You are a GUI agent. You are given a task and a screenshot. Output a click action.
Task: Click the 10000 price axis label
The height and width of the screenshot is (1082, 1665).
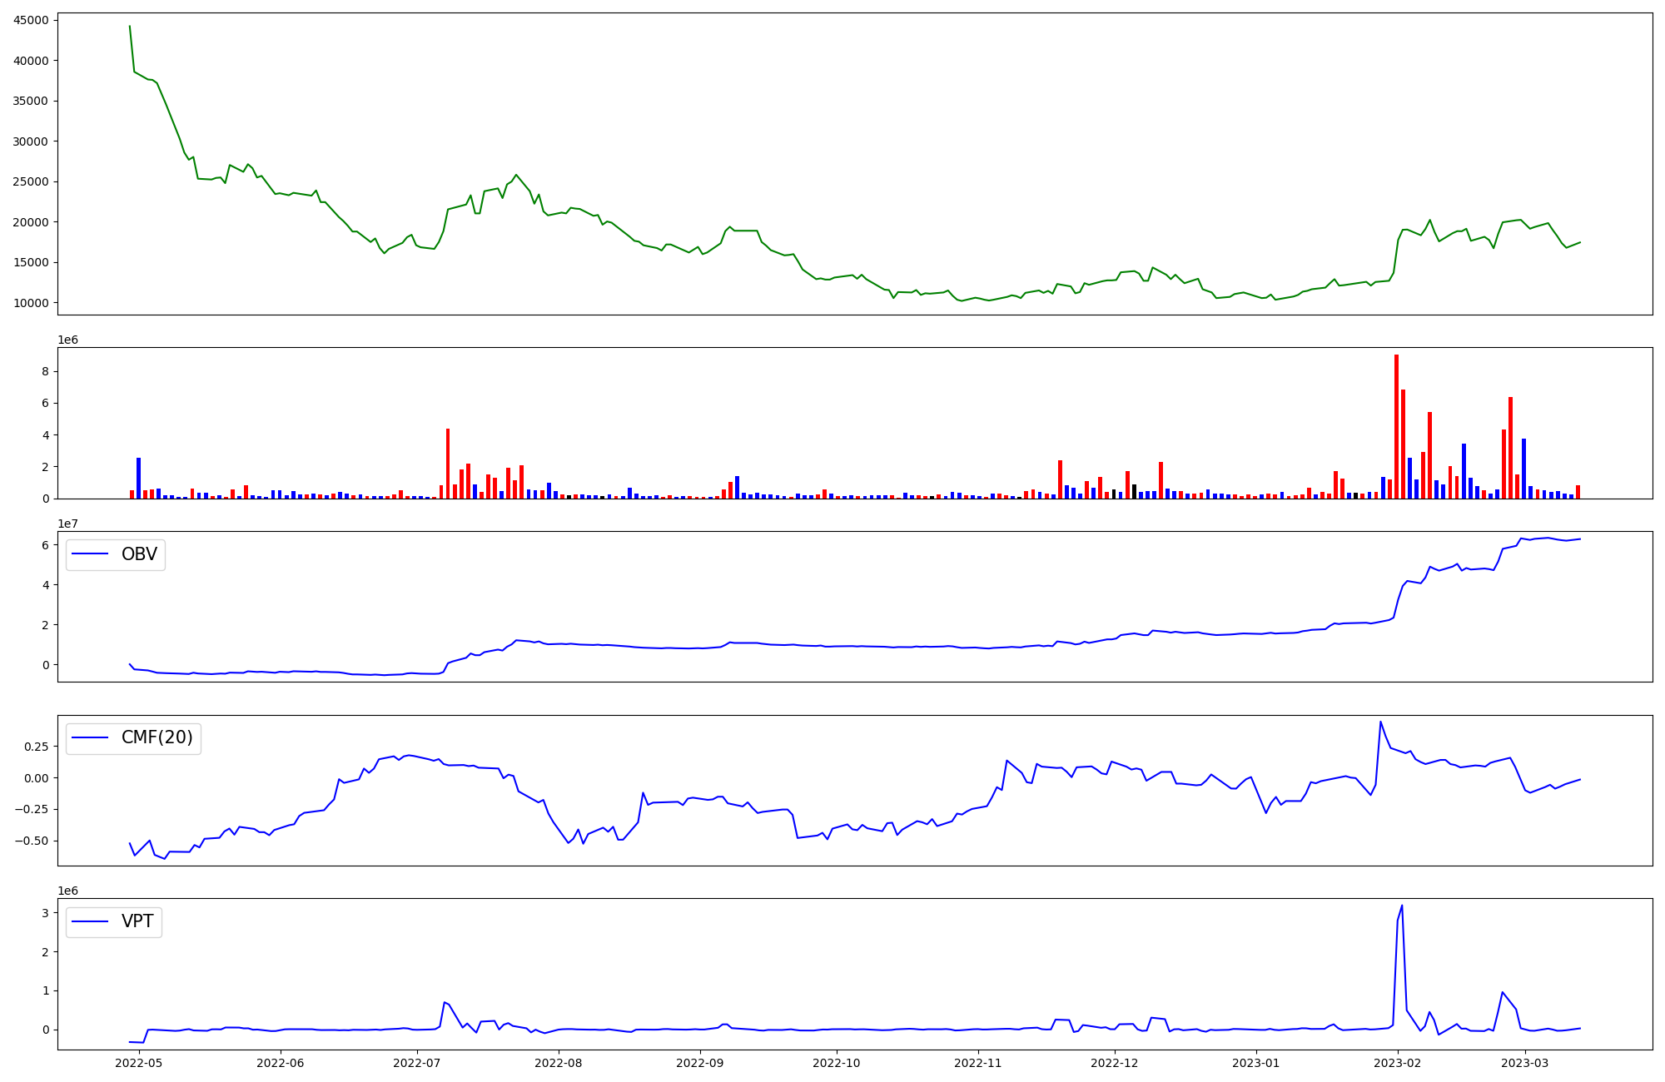click(x=31, y=303)
